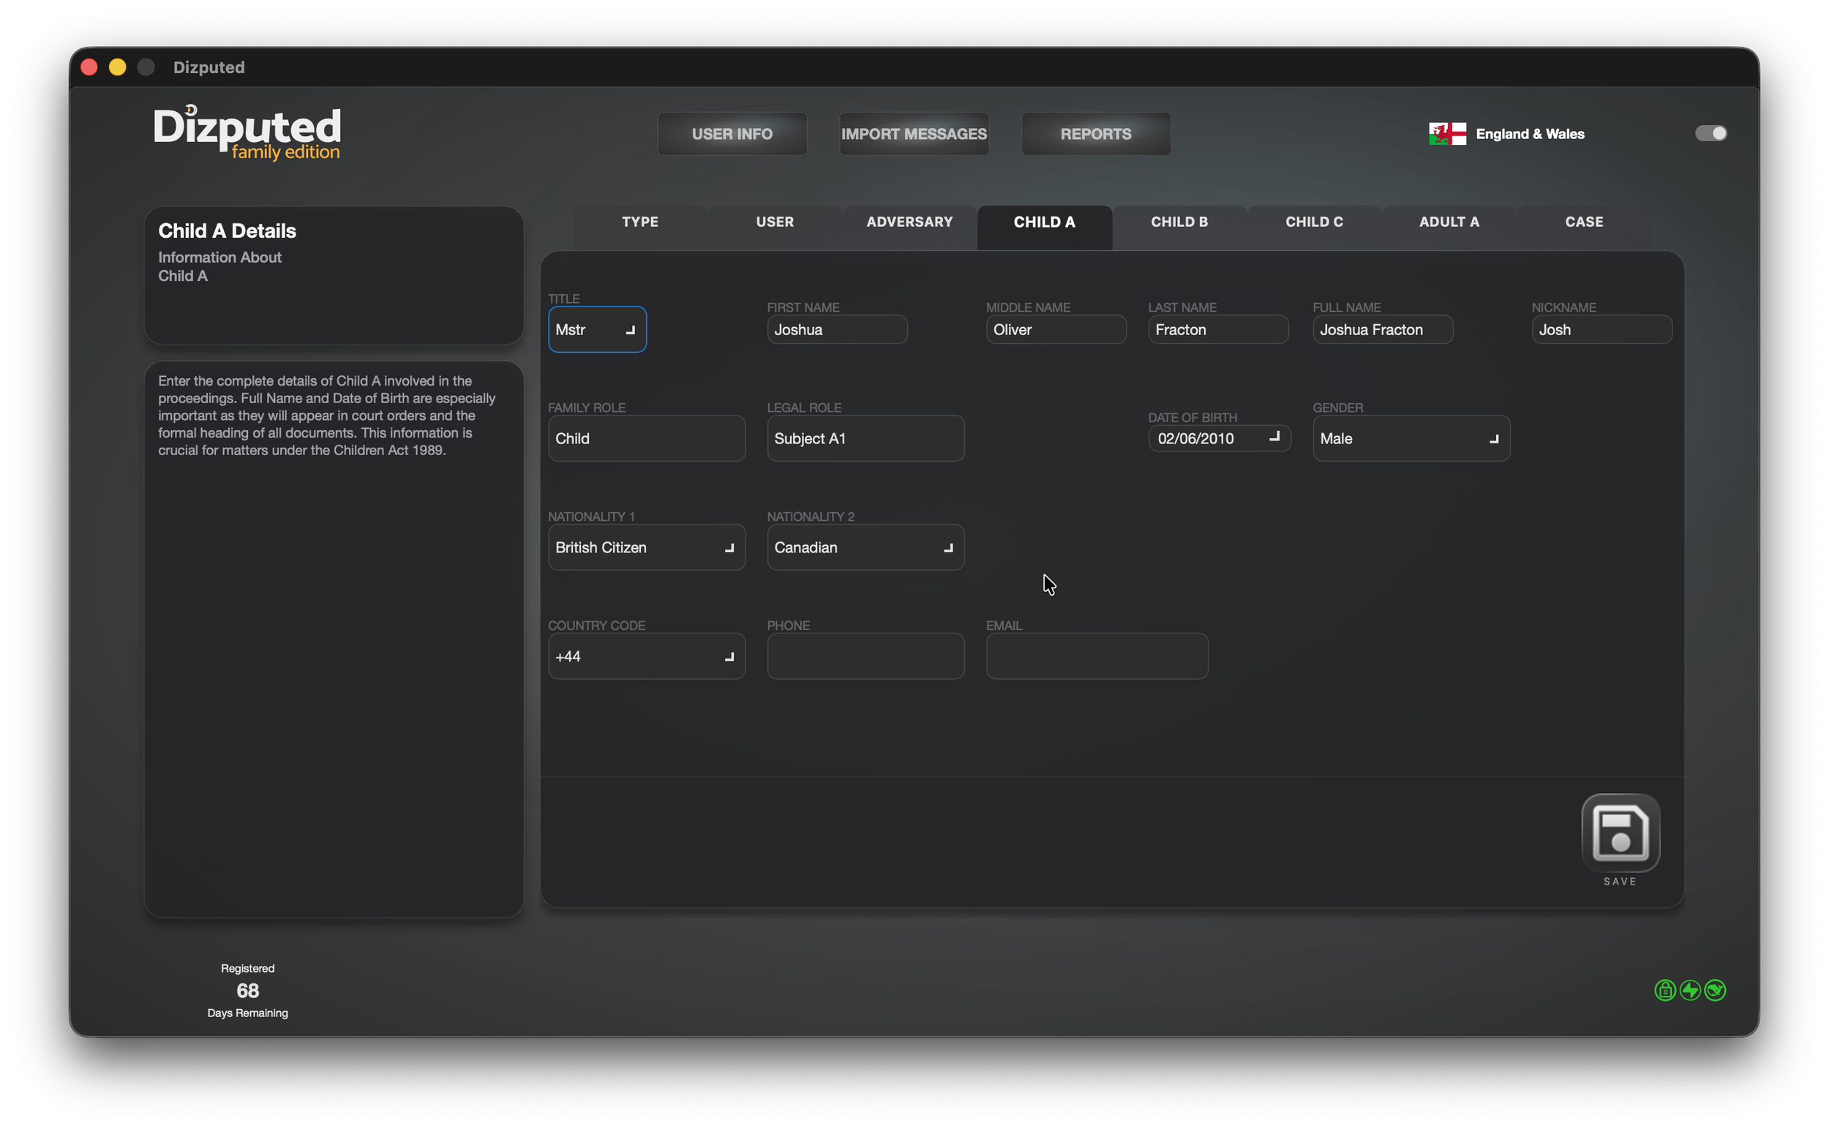The height and width of the screenshot is (1129, 1829).
Task: Click the green padlock status icon
Action: pos(1665,990)
